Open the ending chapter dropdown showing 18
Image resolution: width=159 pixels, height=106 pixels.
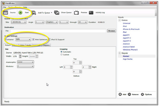tap(82, 22)
